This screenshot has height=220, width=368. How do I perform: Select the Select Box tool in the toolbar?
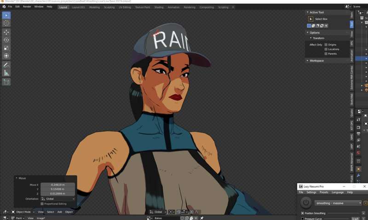(6, 16)
